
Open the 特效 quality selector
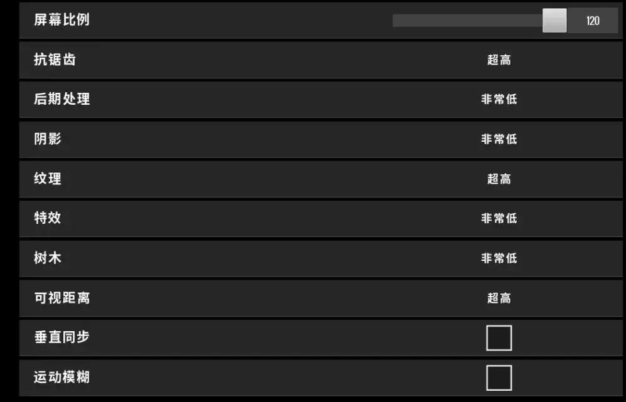[499, 219]
